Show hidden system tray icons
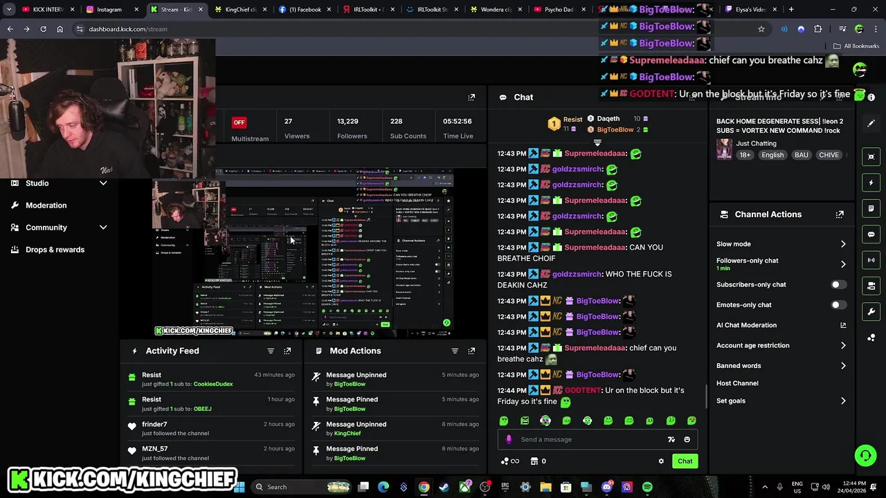This screenshot has width=886, height=498. 765,487
